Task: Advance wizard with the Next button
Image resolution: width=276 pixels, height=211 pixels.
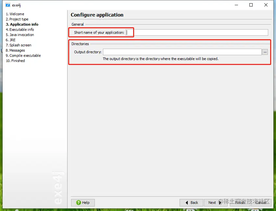Action: (216, 203)
